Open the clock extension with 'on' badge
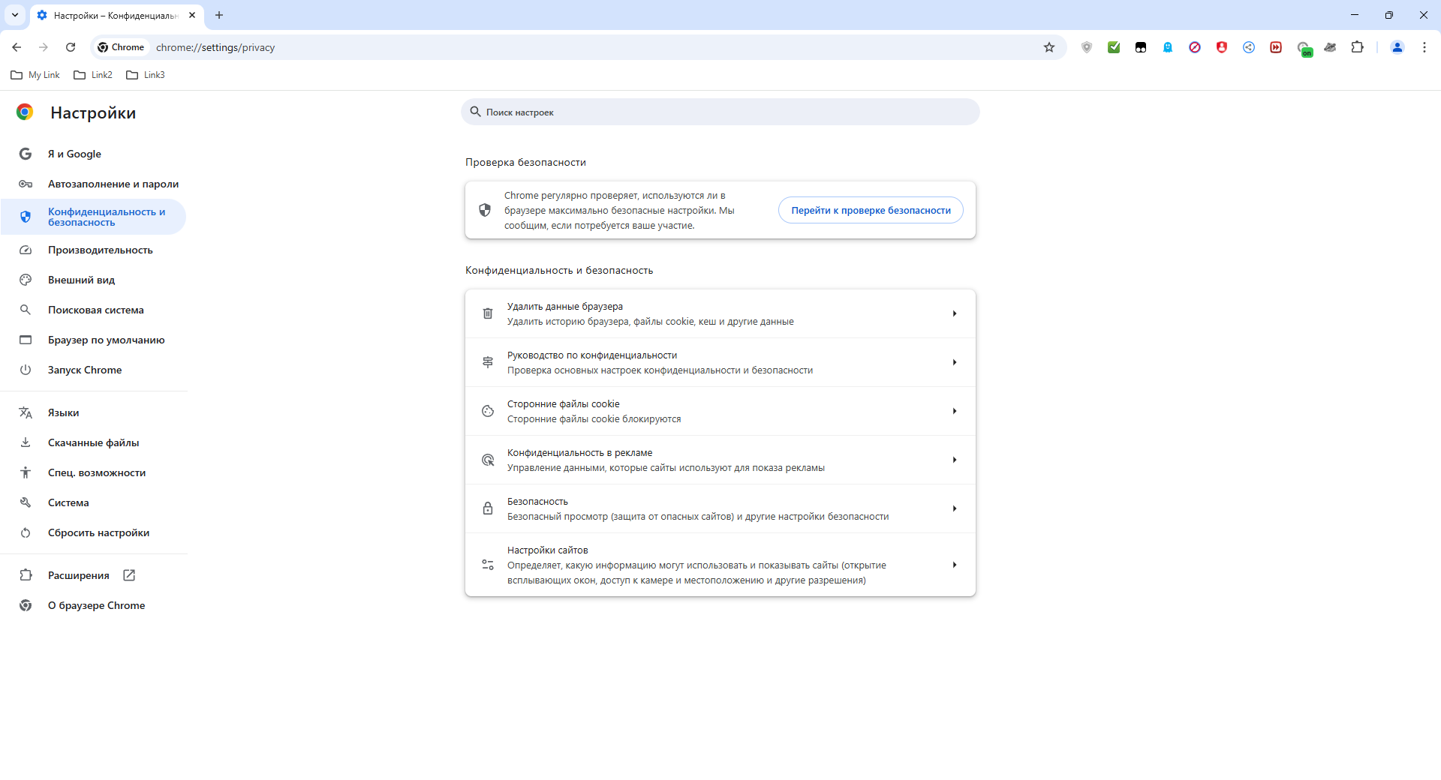This screenshot has height=780, width=1441. (x=1304, y=49)
